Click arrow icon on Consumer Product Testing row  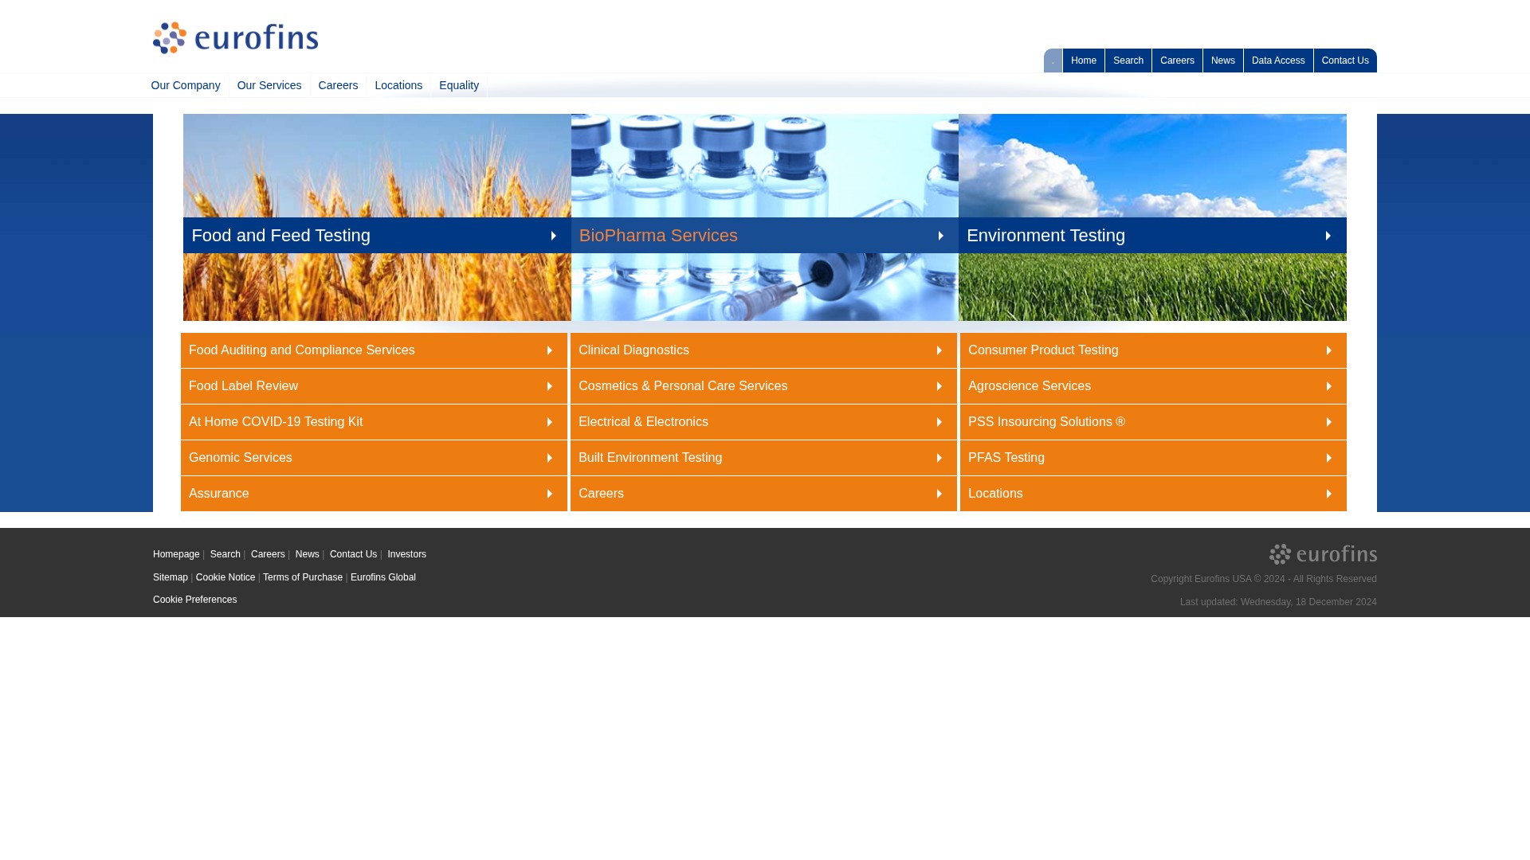pos(1328,350)
